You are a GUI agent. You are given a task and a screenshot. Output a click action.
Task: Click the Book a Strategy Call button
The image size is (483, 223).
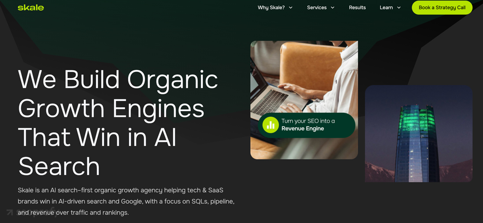[442, 7]
